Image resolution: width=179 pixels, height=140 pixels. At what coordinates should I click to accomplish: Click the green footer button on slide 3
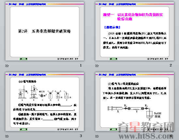(23, 129)
